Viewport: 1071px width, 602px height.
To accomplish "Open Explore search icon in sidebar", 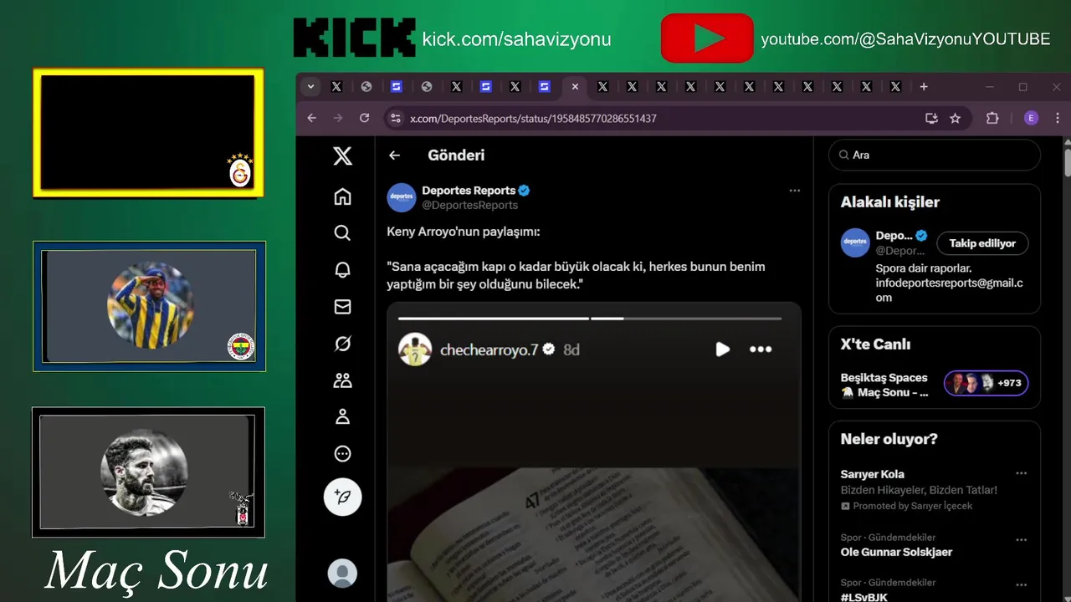I will (x=342, y=233).
